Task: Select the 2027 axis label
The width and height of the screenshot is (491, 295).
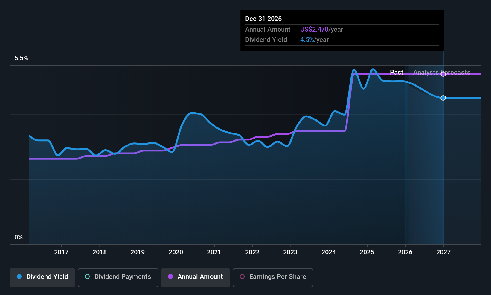Action: click(x=443, y=252)
